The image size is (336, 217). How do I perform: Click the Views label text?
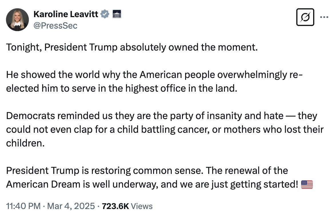click(143, 206)
